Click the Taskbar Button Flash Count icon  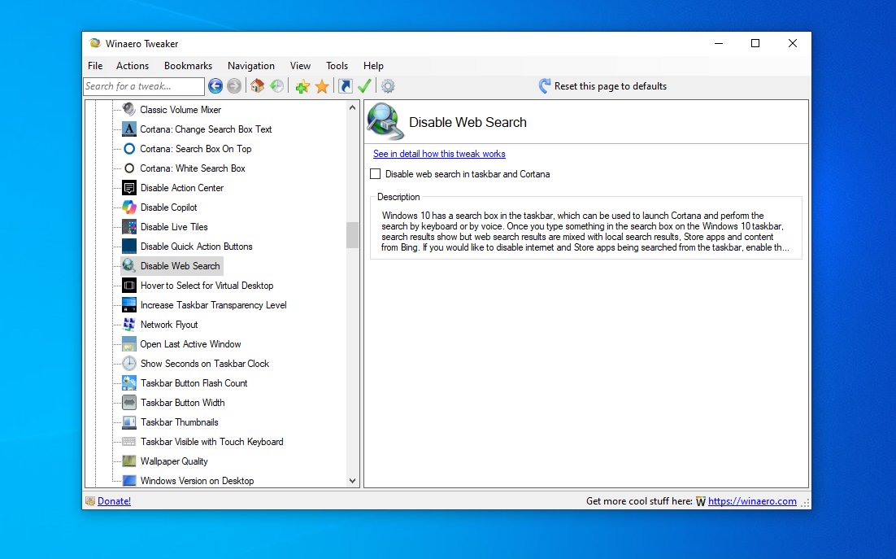(129, 383)
